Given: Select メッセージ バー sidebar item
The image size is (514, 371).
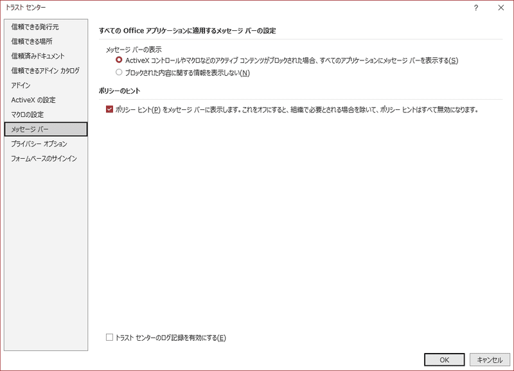Looking at the screenshot, I should click(x=46, y=129).
